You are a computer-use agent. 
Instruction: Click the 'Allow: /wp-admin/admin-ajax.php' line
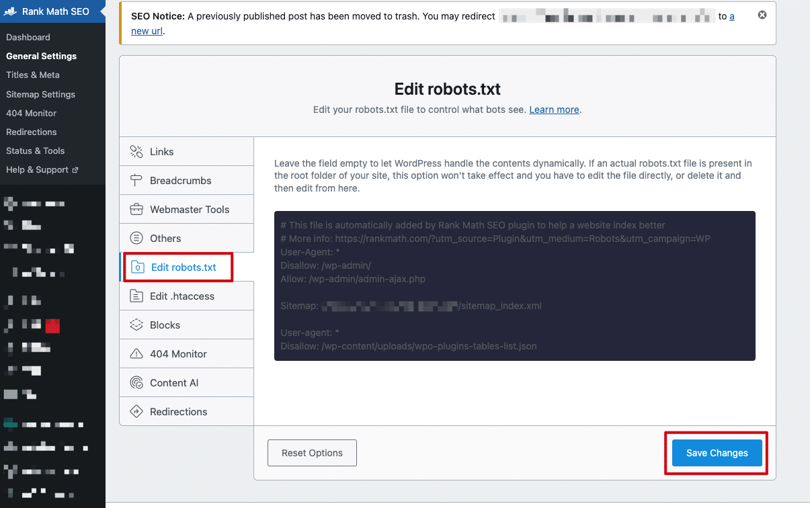pos(353,279)
